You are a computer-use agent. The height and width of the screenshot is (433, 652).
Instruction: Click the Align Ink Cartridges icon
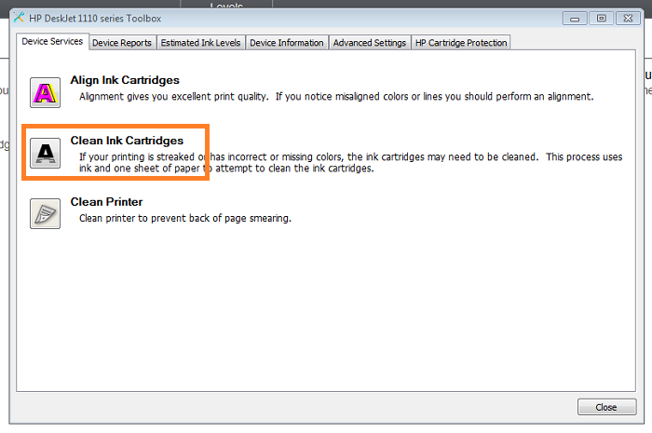(x=45, y=92)
